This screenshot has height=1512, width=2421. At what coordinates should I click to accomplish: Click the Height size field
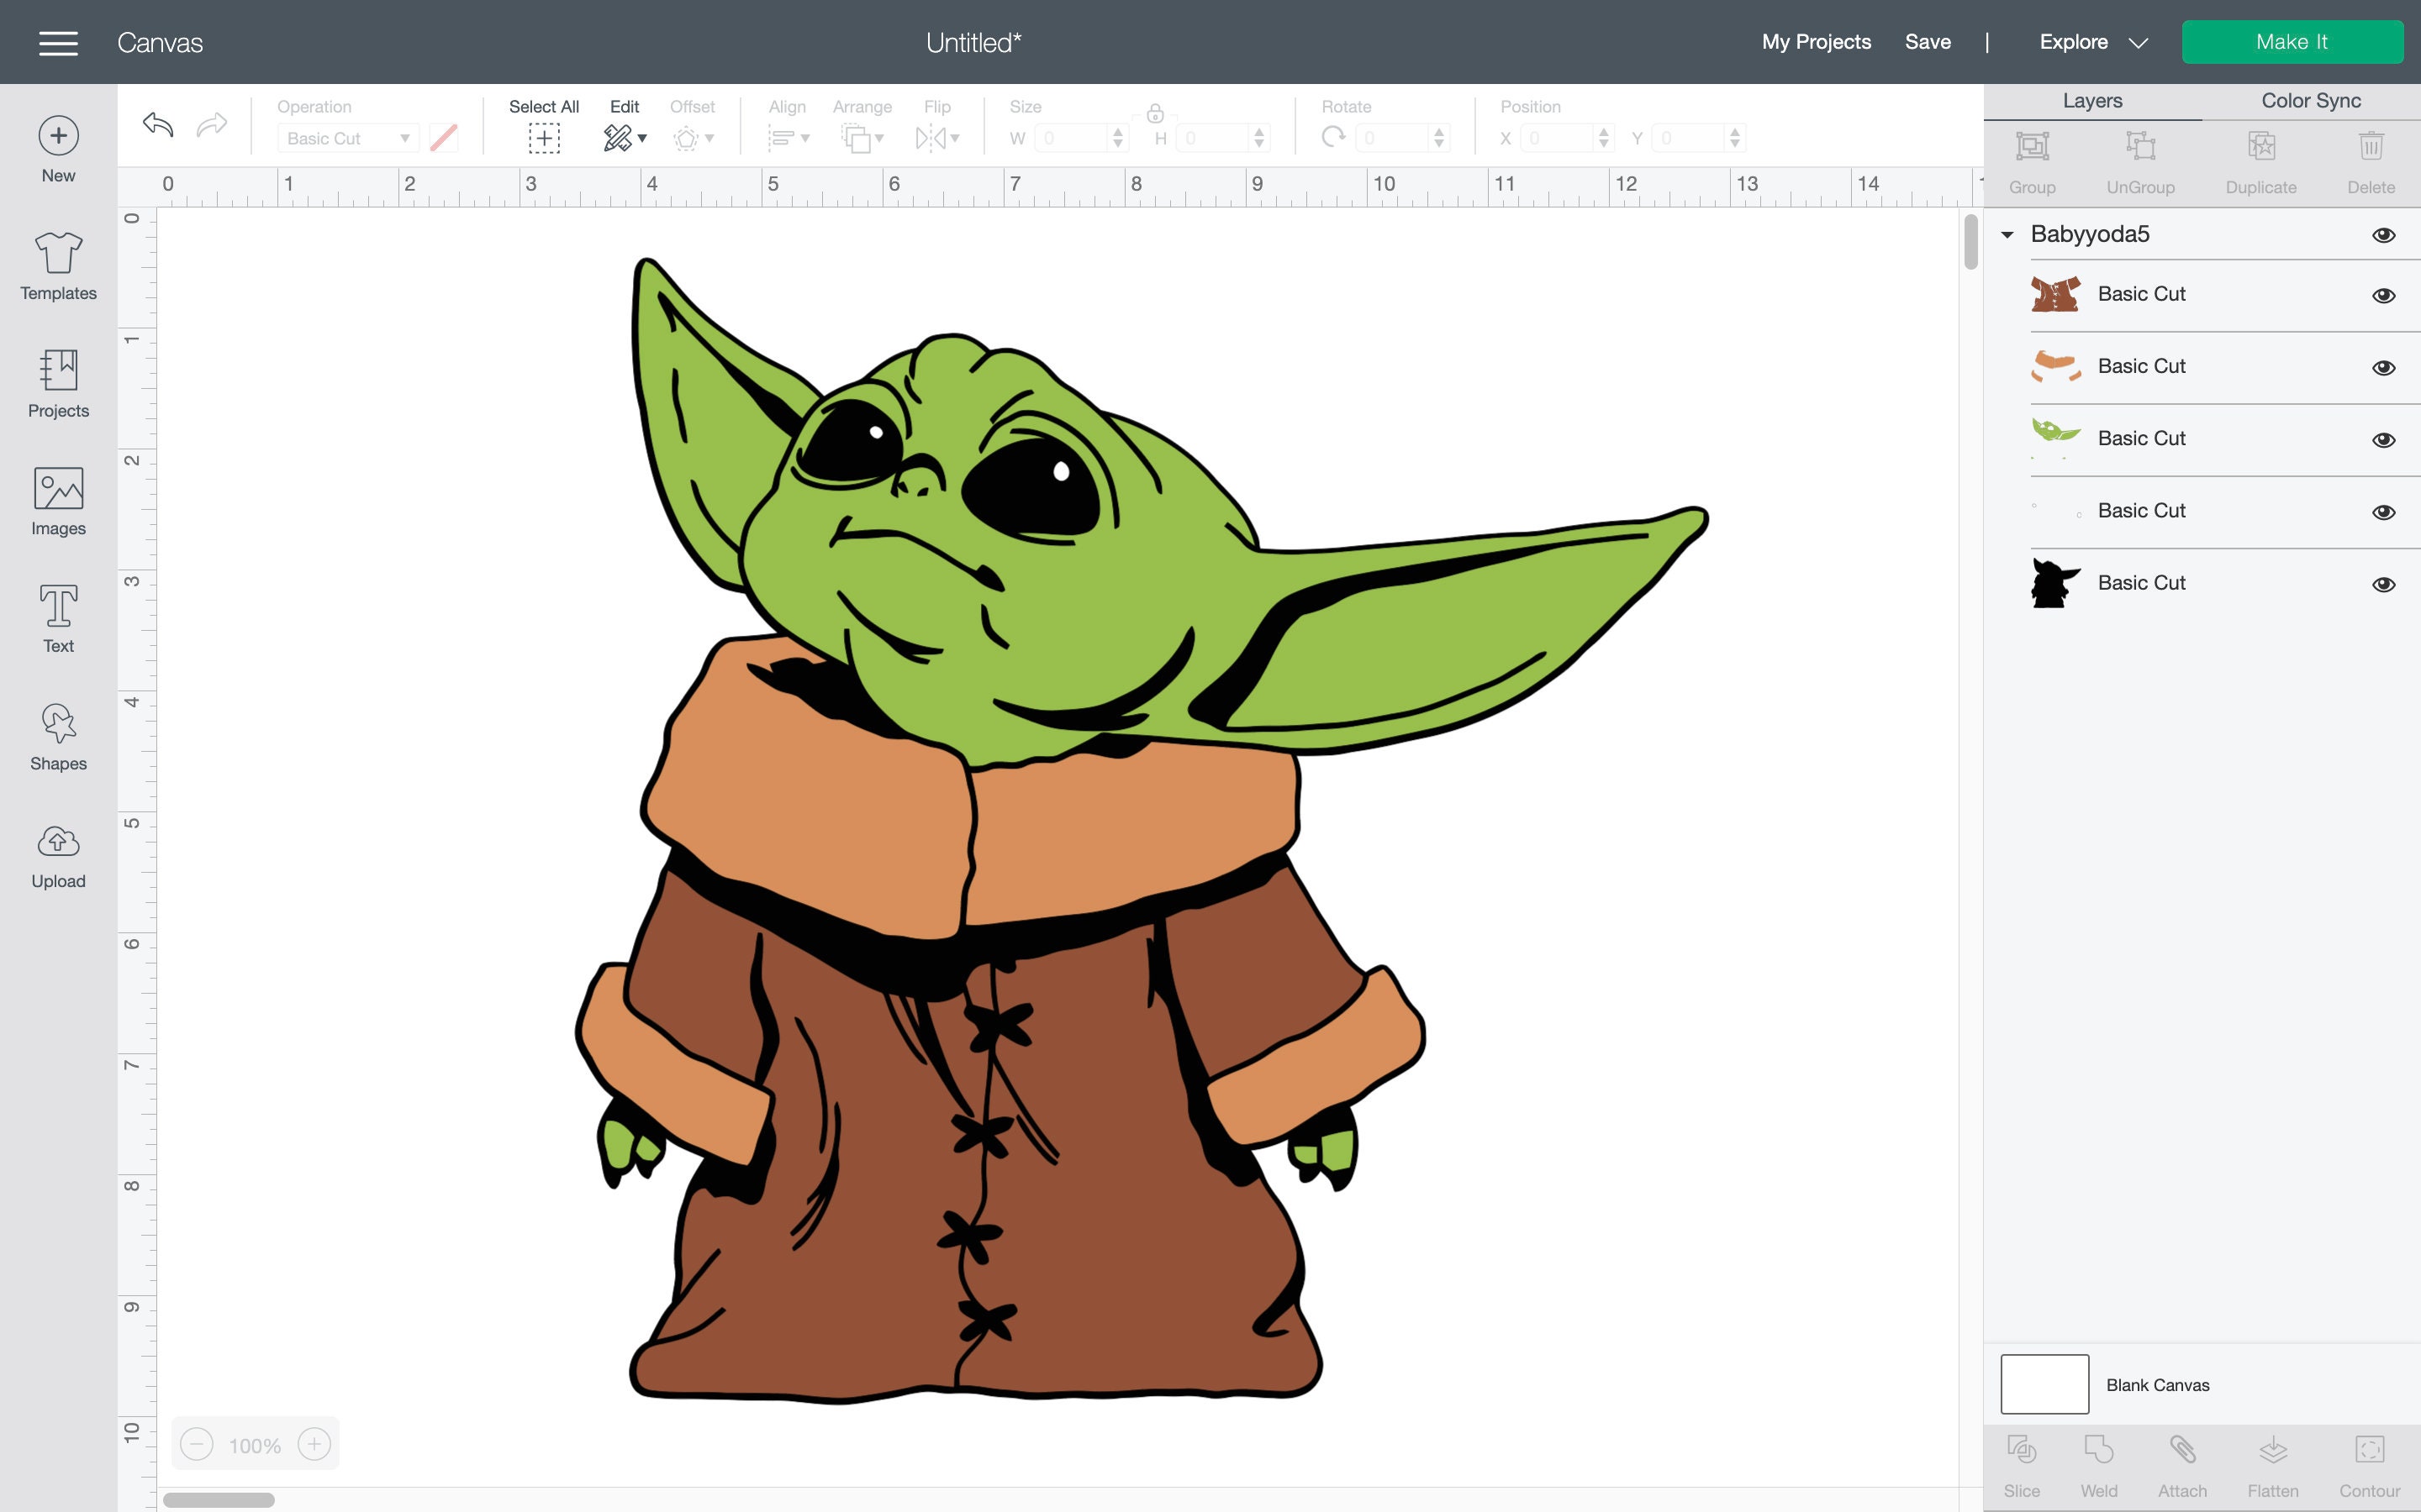pos(1222,138)
